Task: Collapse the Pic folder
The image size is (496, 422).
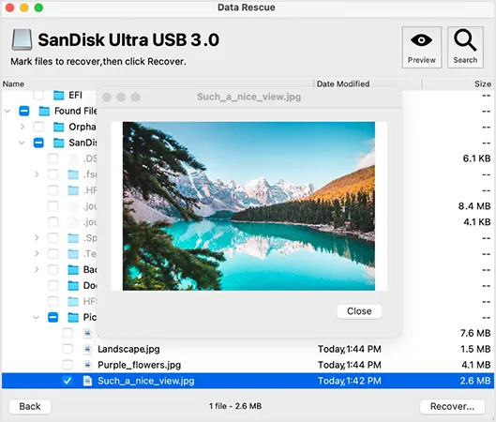Action: coord(37,317)
